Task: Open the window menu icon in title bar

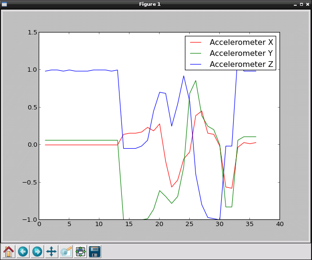Action: [4, 4]
